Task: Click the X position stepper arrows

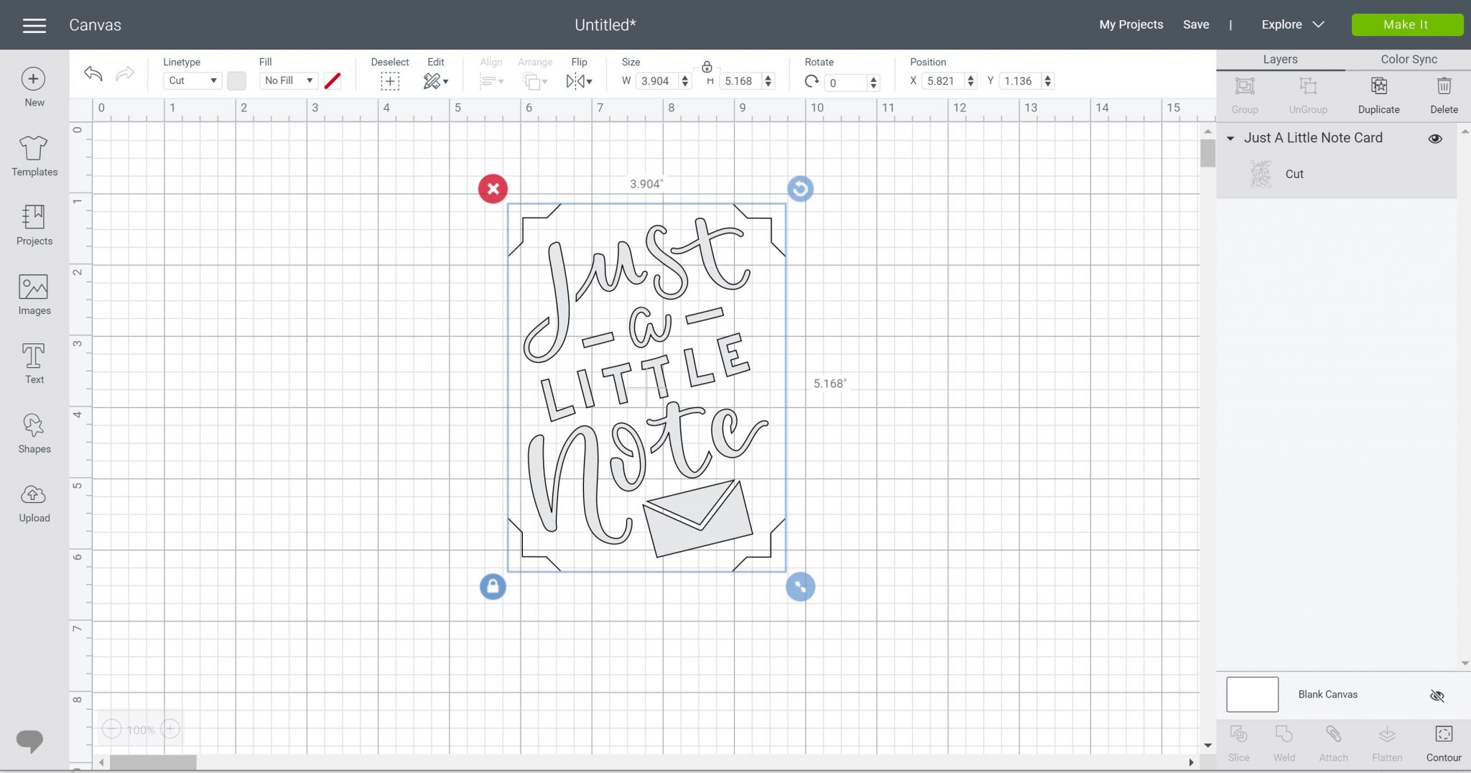Action: (x=970, y=81)
